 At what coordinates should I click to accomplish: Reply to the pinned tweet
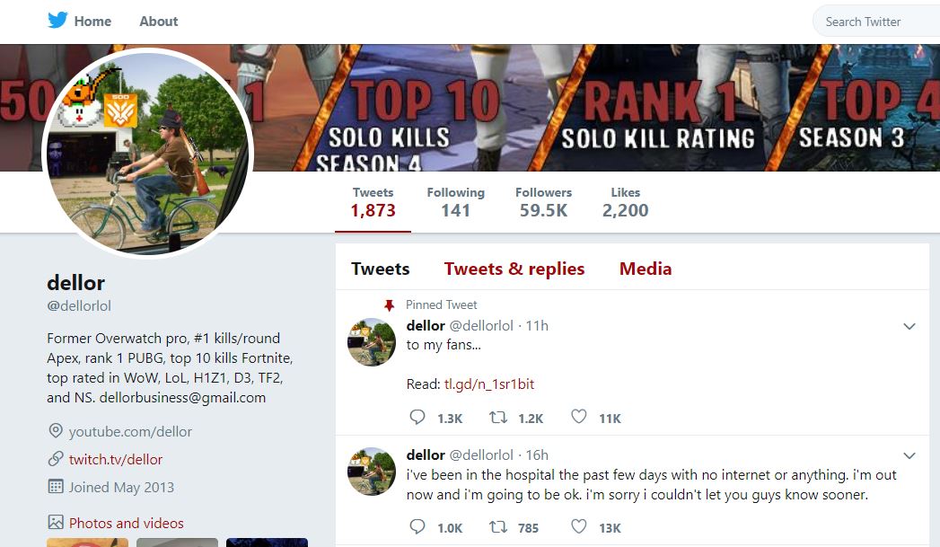pos(417,418)
